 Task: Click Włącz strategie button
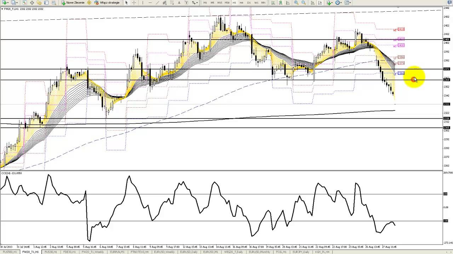click(107, 2)
